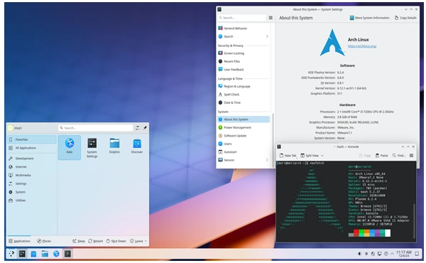Image resolution: width=426 pixels, height=263 pixels.
Task: Open the archlinux.org link
Action: [x=362, y=46]
